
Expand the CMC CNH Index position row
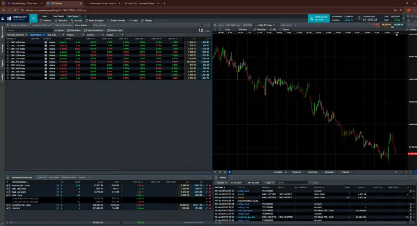[7, 189]
